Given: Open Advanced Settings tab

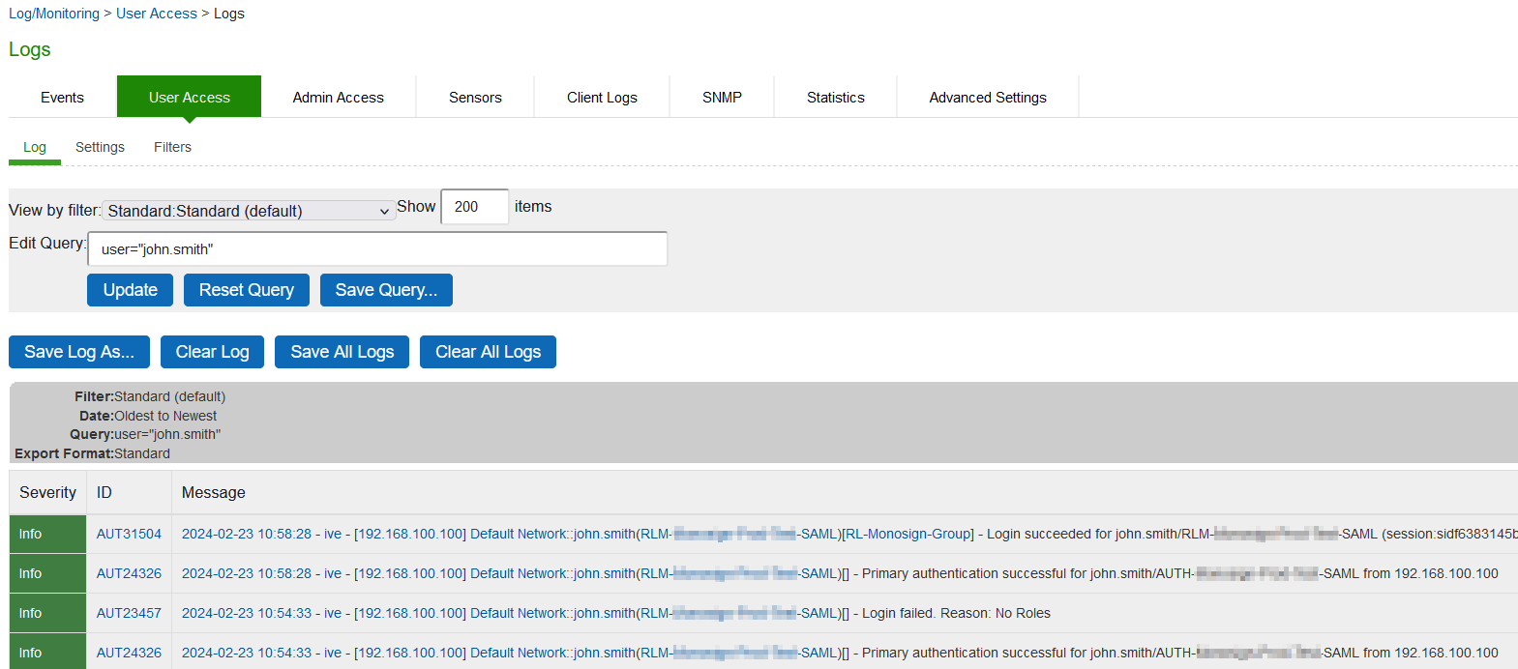Looking at the screenshot, I should click(987, 98).
